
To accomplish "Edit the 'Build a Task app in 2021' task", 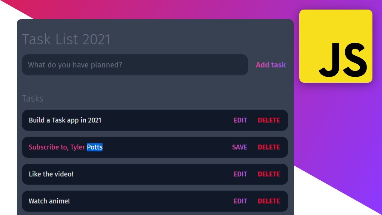I will pos(240,120).
